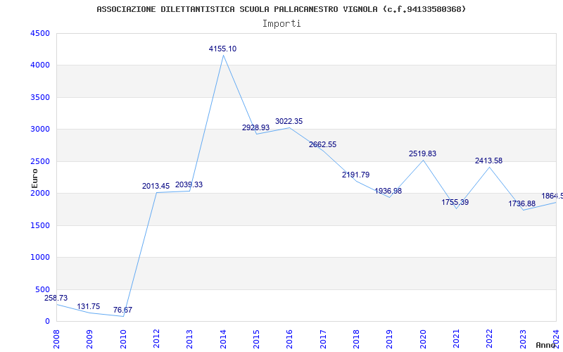Select the 258.73 value label
The width and height of the screenshot is (563, 352).
tap(56, 298)
